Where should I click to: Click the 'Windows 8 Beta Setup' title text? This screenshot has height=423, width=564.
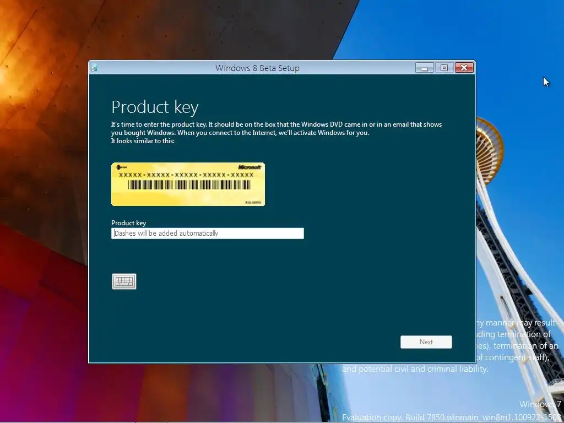(257, 68)
